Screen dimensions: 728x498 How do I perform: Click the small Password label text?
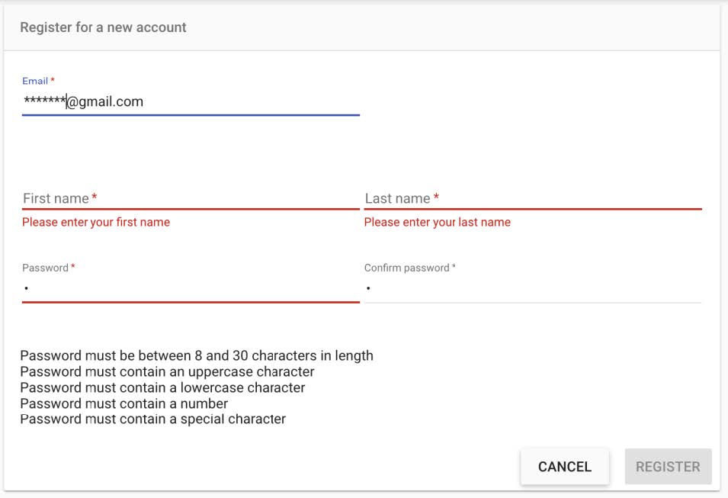click(45, 268)
